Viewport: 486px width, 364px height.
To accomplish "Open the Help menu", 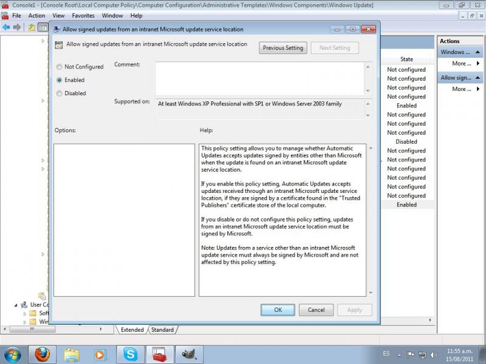I will click(x=136, y=16).
